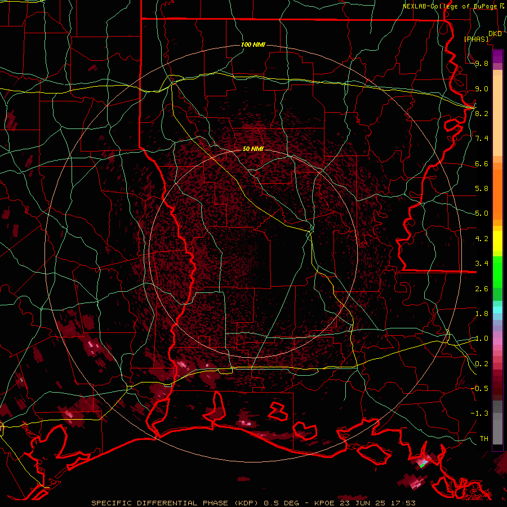Select the 5.8 scale value
This screenshot has height=507, width=507.
482,189
